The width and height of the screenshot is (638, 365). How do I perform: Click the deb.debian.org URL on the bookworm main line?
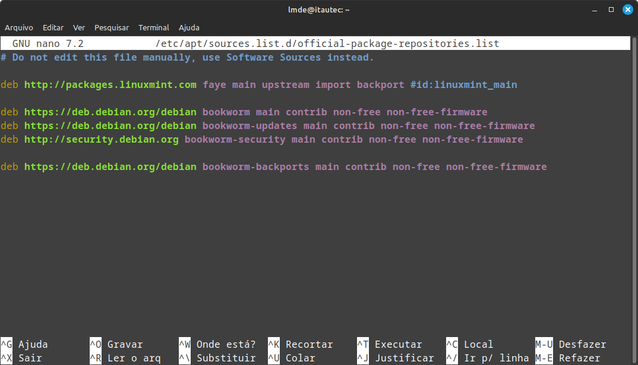pos(110,112)
